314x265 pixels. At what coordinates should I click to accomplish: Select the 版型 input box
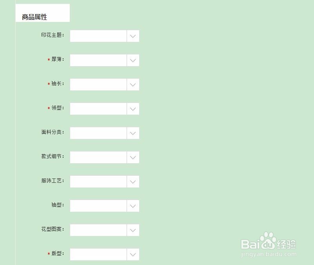point(97,254)
